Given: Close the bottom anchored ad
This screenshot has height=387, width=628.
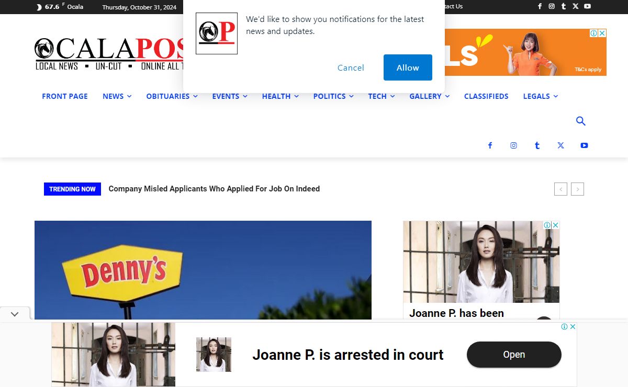Looking at the screenshot, I should 573,326.
